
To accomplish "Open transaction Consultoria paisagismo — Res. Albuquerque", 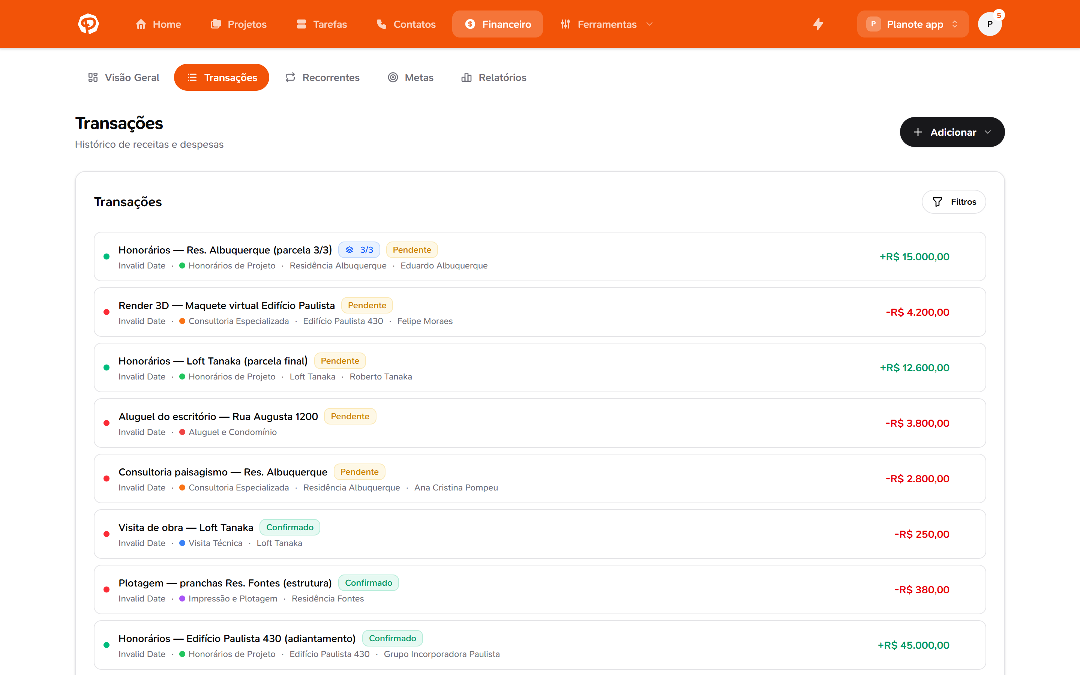I will point(540,478).
